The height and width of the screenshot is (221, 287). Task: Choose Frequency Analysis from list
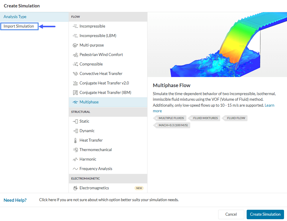click(96, 169)
